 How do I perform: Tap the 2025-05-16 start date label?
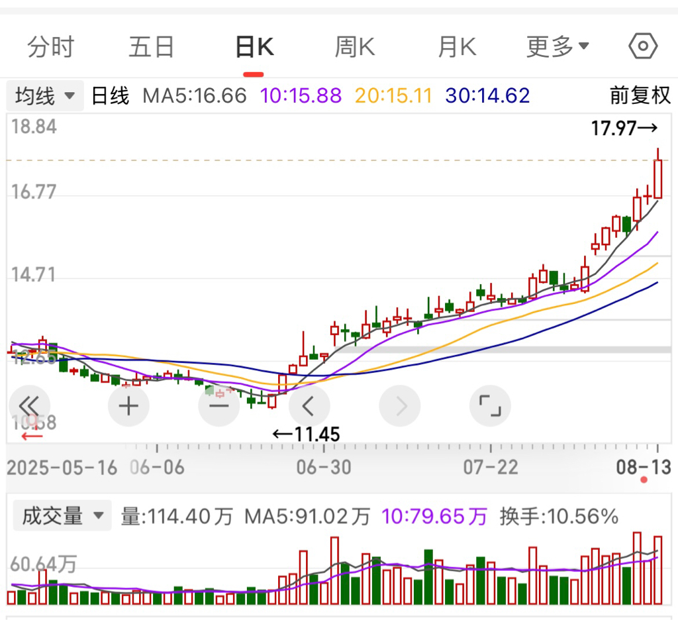pos(62,468)
